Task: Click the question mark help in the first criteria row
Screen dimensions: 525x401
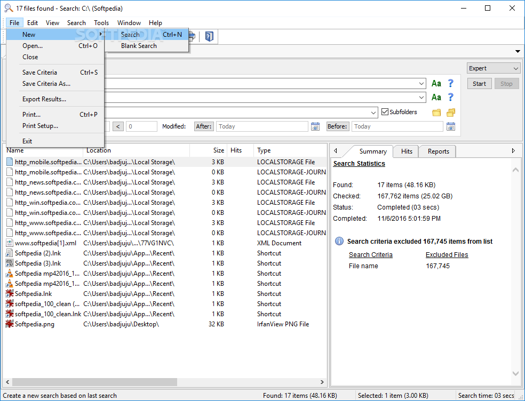Action: tap(451, 83)
